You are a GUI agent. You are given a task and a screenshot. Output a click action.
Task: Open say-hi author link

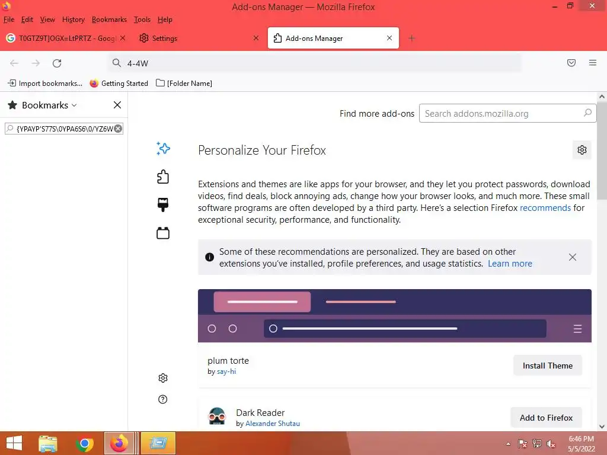[226, 371]
